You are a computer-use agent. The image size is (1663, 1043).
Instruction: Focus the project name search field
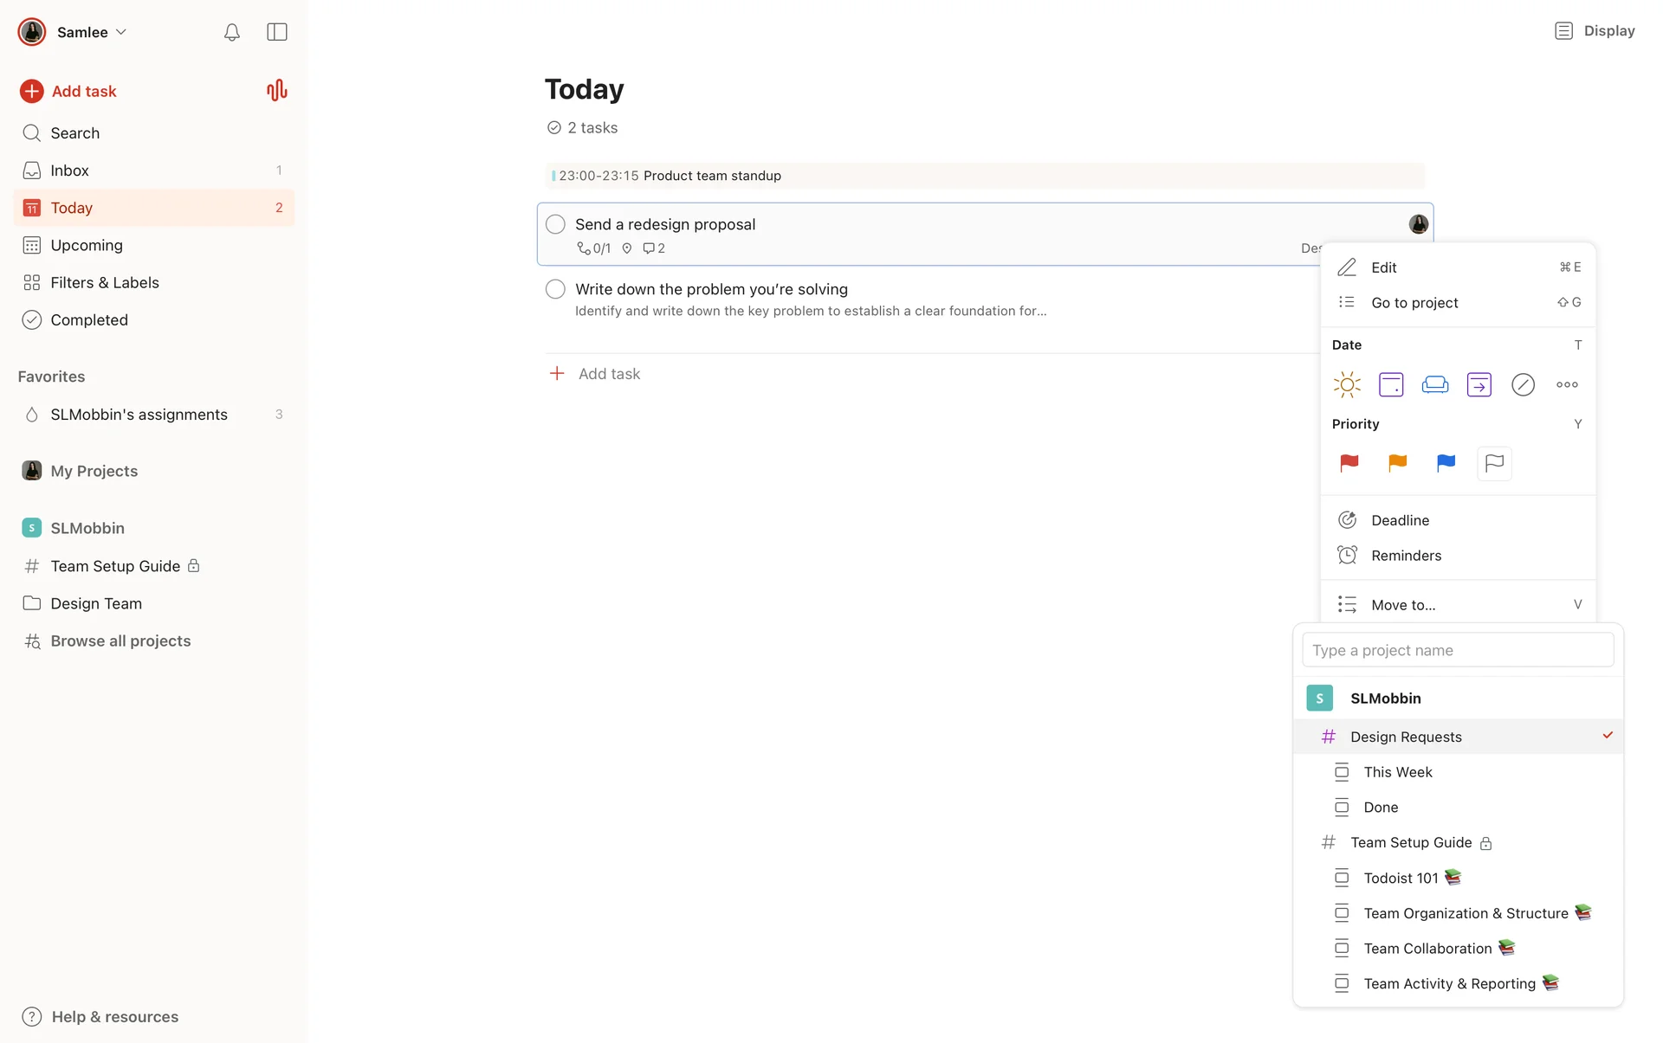[x=1458, y=650]
